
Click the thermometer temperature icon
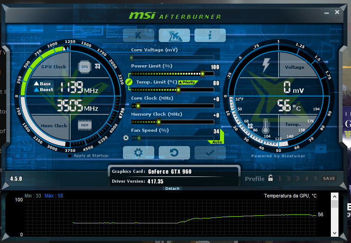(266, 126)
